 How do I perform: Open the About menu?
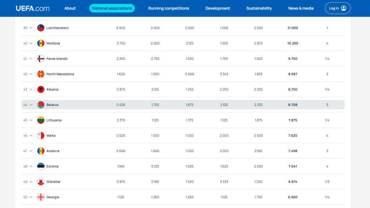pos(70,8)
